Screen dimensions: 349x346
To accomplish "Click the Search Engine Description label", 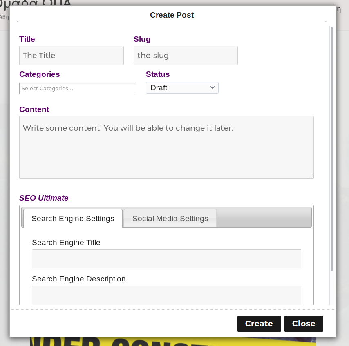I will click(78, 279).
